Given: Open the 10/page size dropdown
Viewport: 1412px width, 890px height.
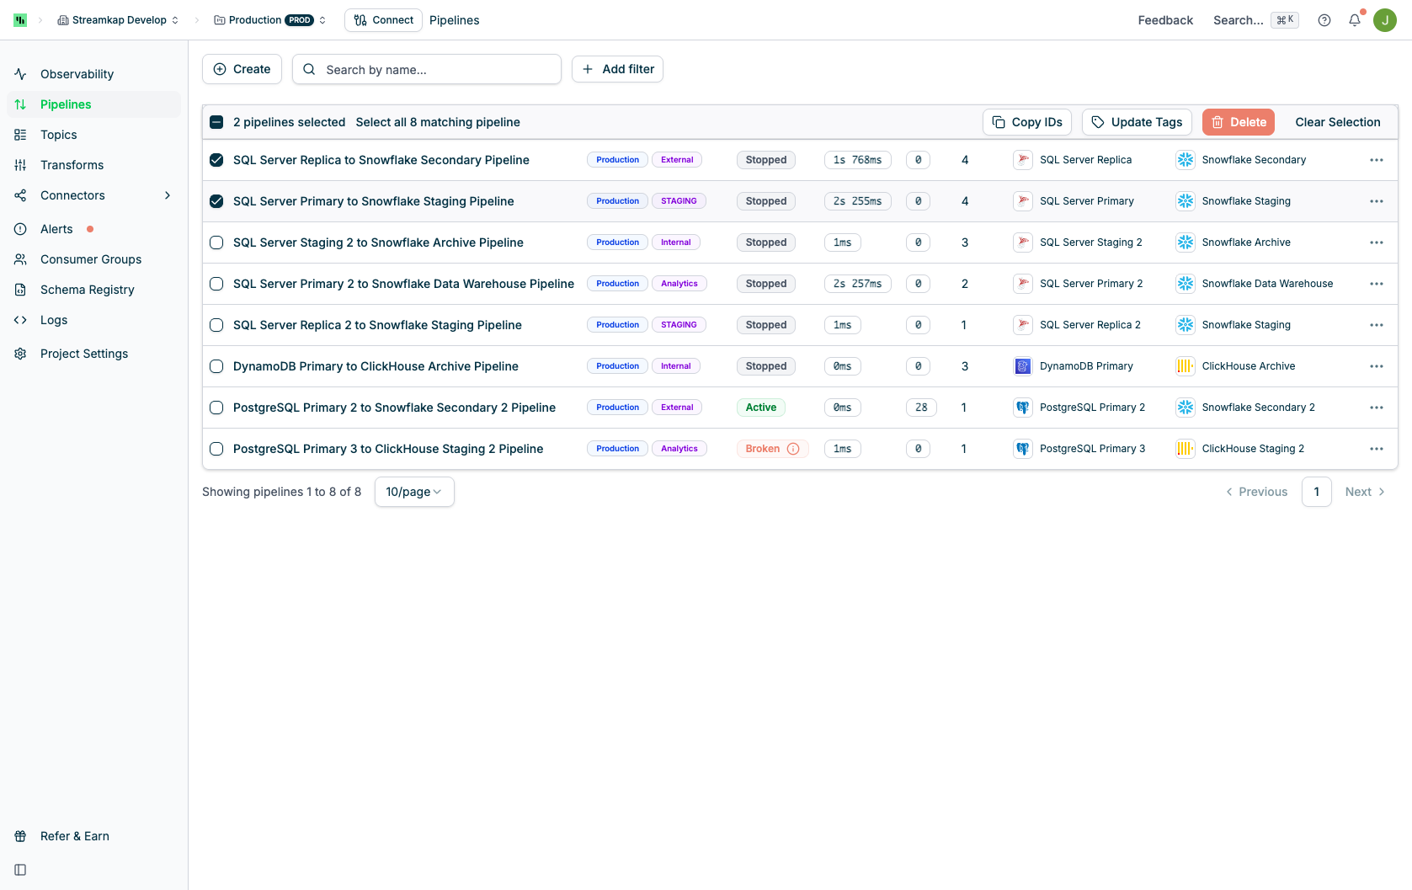Looking at the screenshot, I should (414, 492).
